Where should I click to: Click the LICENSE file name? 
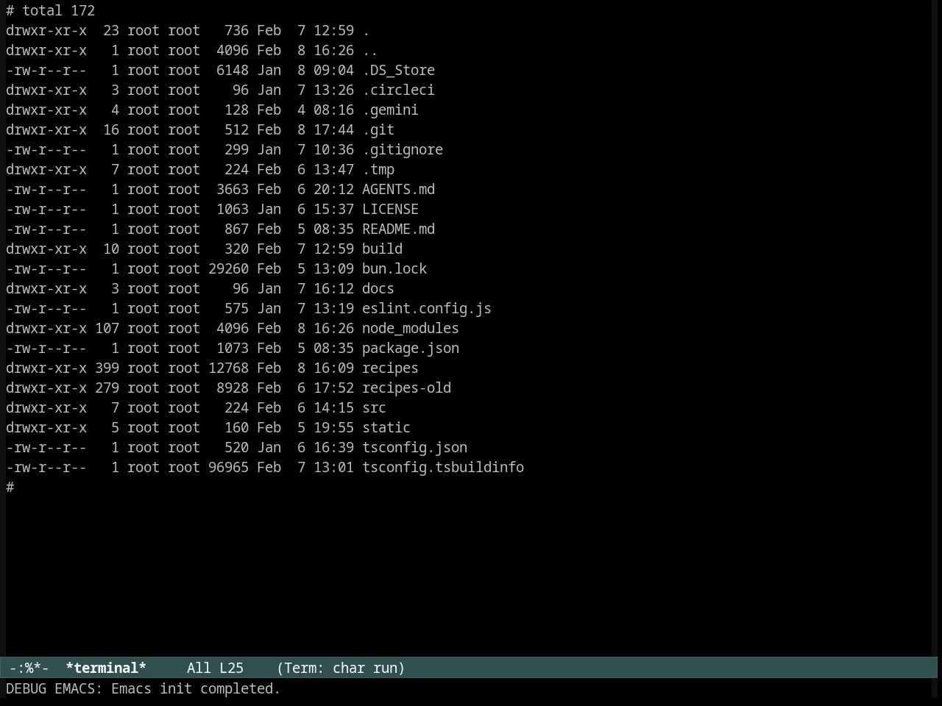(390, 209)
